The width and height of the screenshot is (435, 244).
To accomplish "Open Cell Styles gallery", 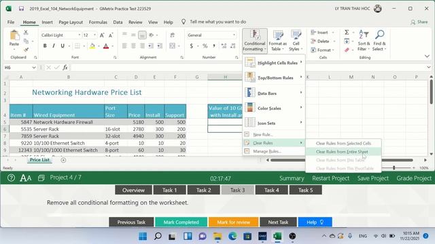I will (296, 41).
